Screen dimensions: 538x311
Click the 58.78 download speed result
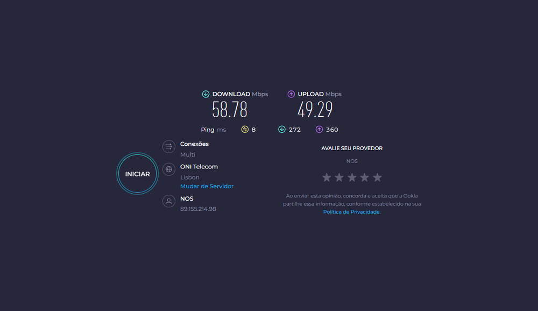(230, 110)
